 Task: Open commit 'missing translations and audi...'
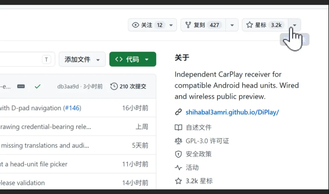click(45, 145)
